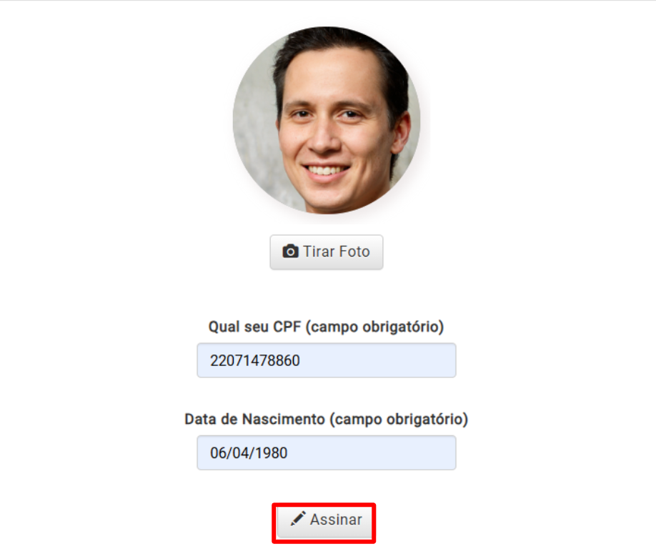Focus the CPF input field
The width and height of the screenshot is (656, 549).
click(327, 360)
